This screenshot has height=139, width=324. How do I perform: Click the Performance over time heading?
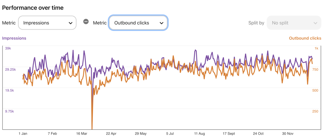pos(33,8)
